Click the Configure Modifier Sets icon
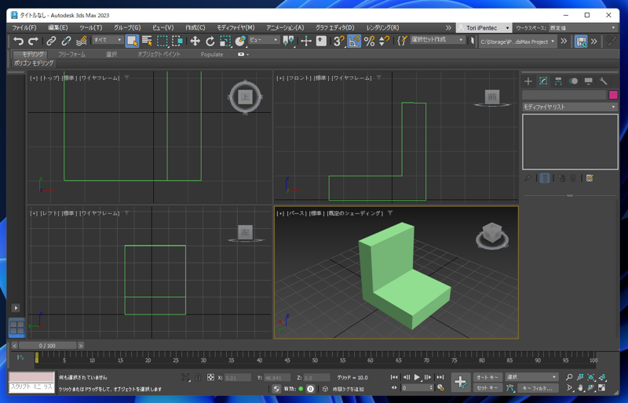The height and width of the screenshot is (403, 628). (x=590, y=178)
